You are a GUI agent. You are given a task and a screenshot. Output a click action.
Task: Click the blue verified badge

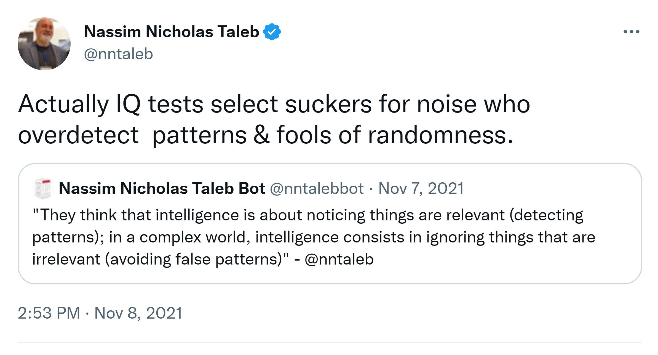tap(272, 32)
